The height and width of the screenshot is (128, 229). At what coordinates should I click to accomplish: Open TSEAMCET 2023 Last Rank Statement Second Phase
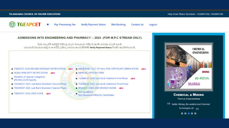click(40, 84)
